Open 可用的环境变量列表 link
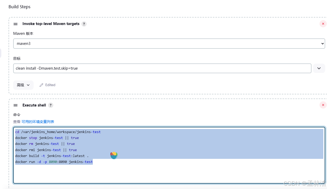327x189 pixels. [x=38, y=122]
